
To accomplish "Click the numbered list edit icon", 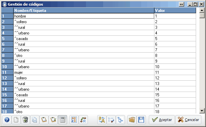I will [111, 120].
